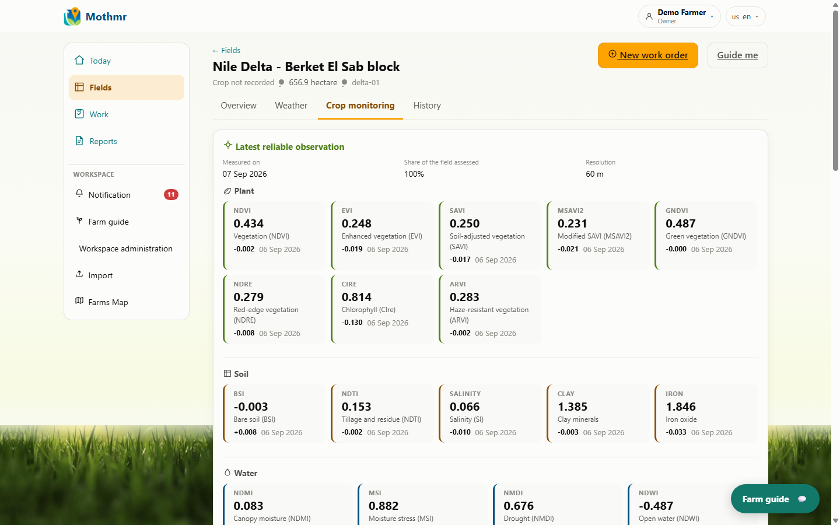Image resolution: width=840 pixels, height=525 pixels.
Task: Click the Latest reliable observation target icon
Action: 228,145
